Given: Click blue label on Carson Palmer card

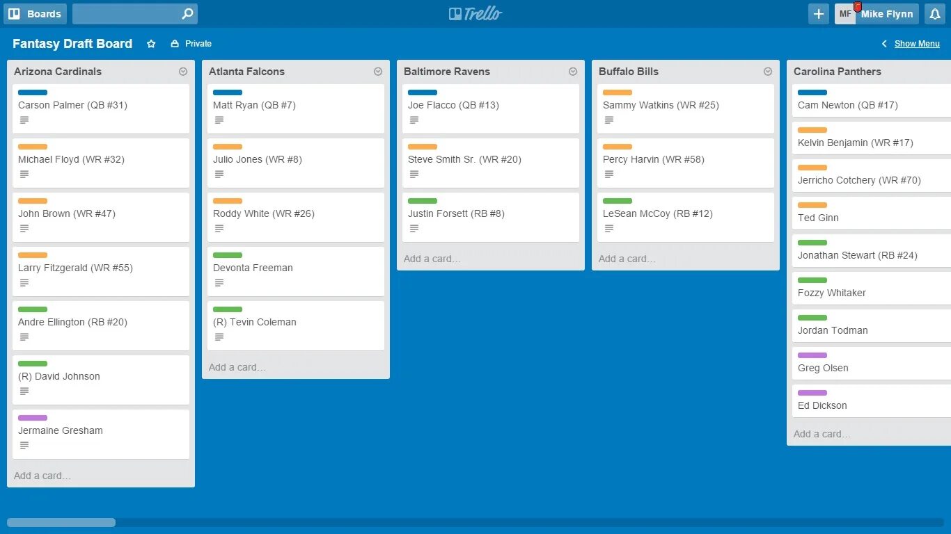Looking at the screenshot, I should pos(33,92).
